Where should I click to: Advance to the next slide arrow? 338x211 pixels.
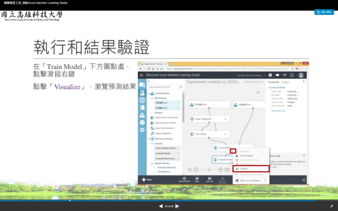[177, 206]
